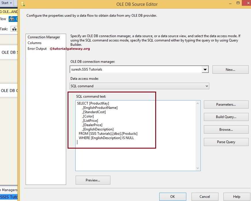Viewport: 251px width, 201px height.
Task: Click the Parse Query button
Action: (226, 142)
